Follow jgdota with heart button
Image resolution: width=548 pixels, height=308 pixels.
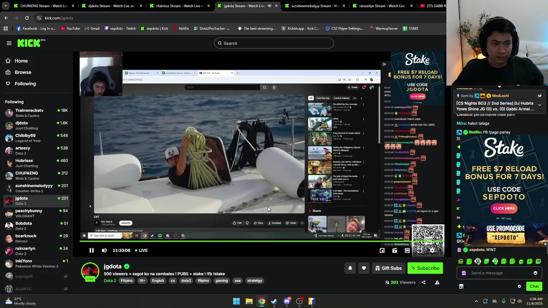[363, 268]
